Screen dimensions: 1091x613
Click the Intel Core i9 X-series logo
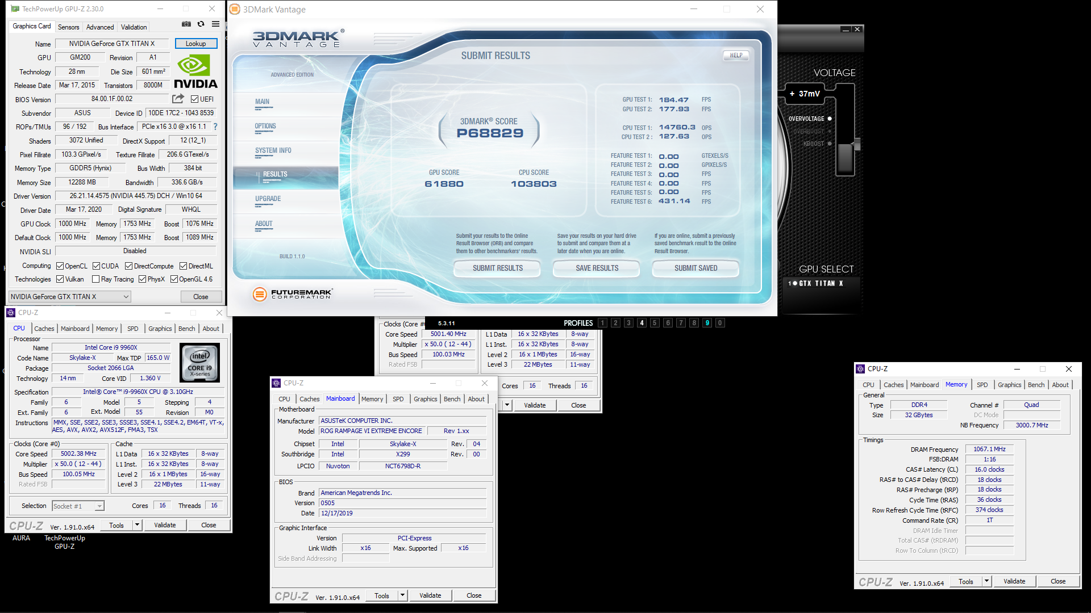pos(199,363)
